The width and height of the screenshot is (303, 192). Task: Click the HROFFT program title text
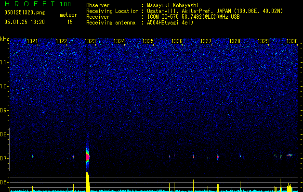tap(30, 4)
